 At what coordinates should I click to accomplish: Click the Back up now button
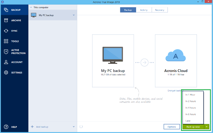pyautogui.click(x=193, y=127)
